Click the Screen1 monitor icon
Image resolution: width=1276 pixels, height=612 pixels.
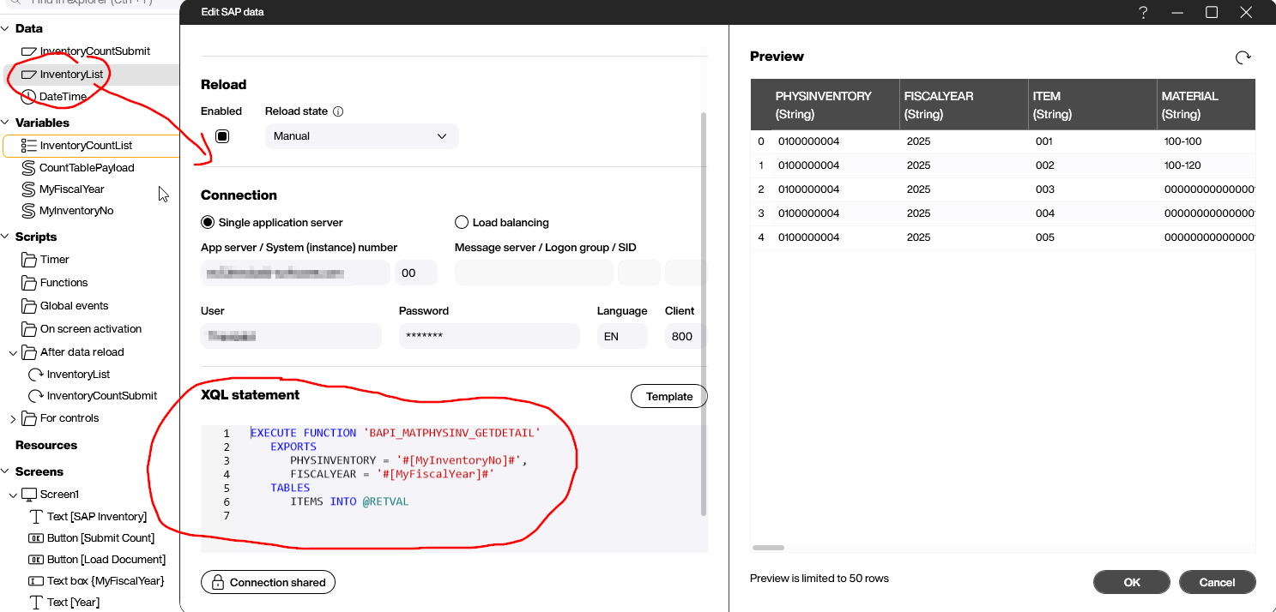coord(29,495)
